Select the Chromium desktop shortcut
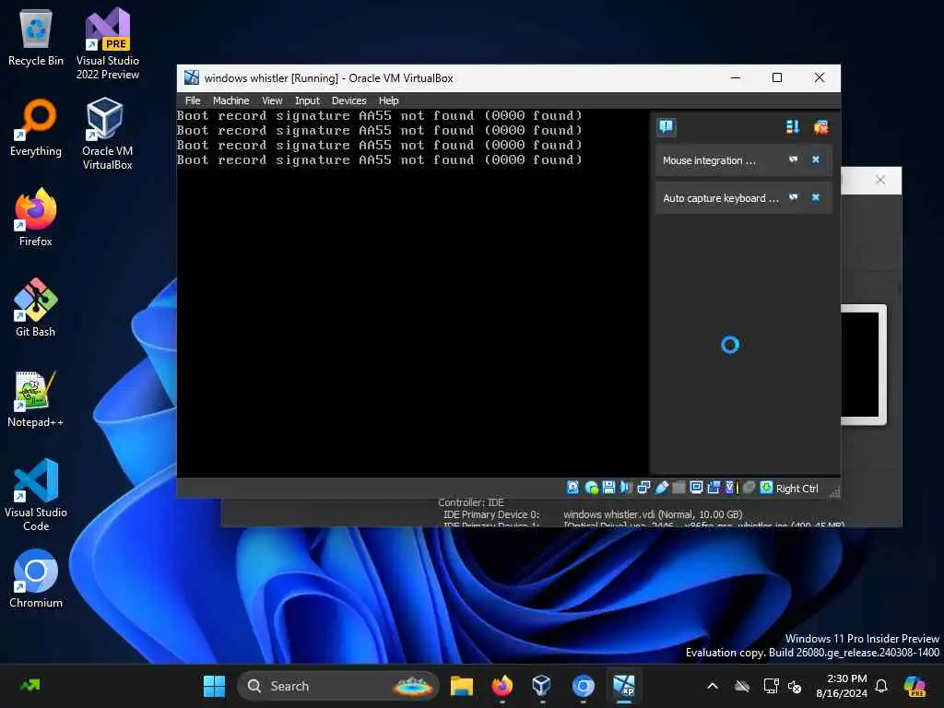The width and height of the screenshot is (944, 708). coord(36,579)
